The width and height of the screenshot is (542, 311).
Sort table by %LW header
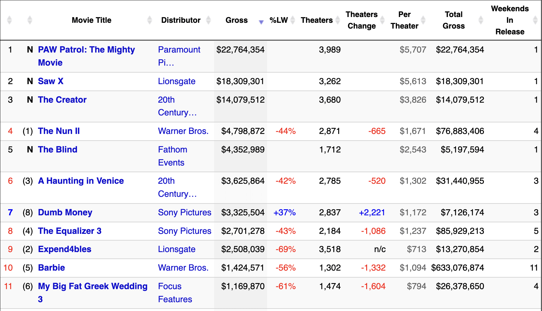click(x=279, y=20)
